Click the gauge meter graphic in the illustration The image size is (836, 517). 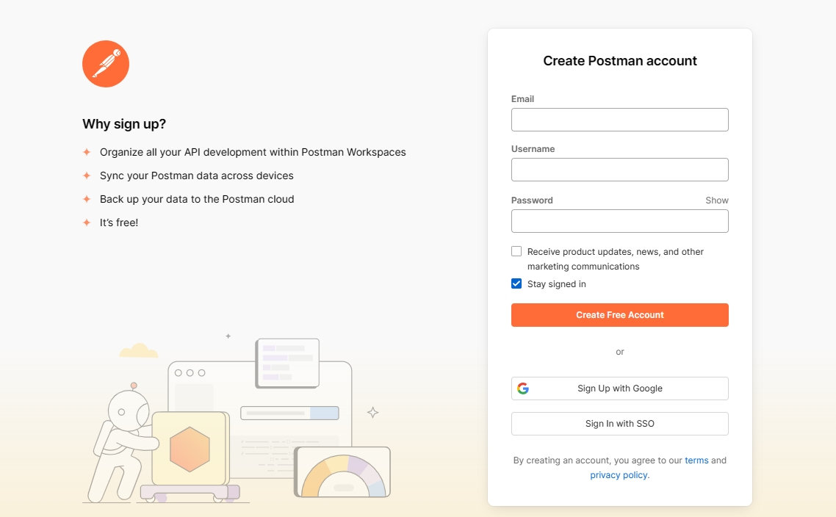click(x=342, y=474)
